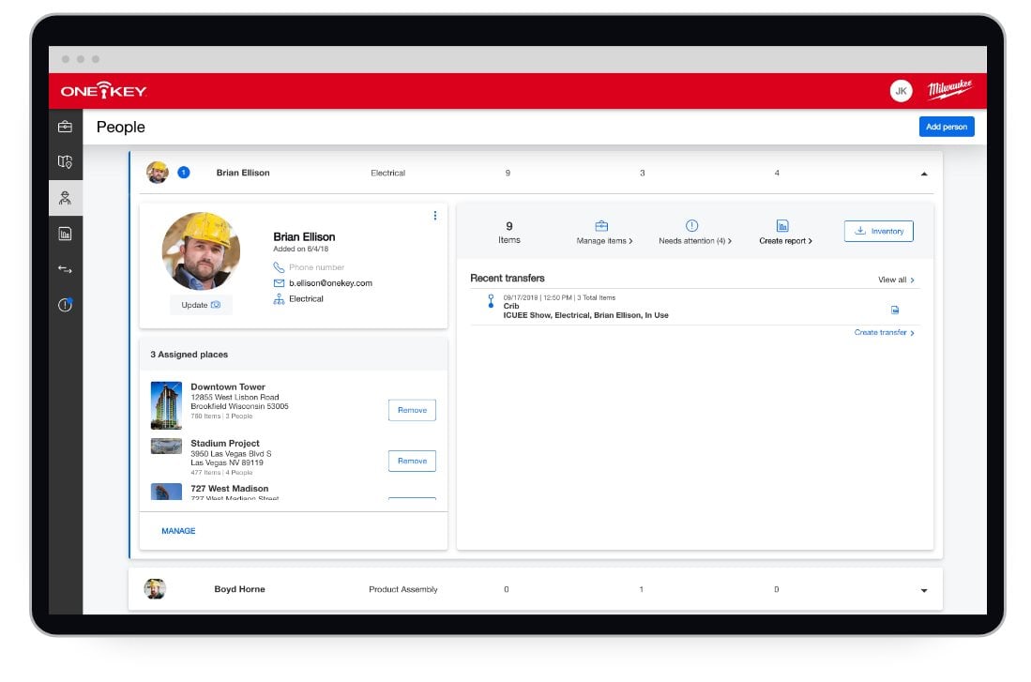The height and width of the screenshot is (682, 1031).
Task: Open the reports chart icon in sidebar
Action: 65,234
